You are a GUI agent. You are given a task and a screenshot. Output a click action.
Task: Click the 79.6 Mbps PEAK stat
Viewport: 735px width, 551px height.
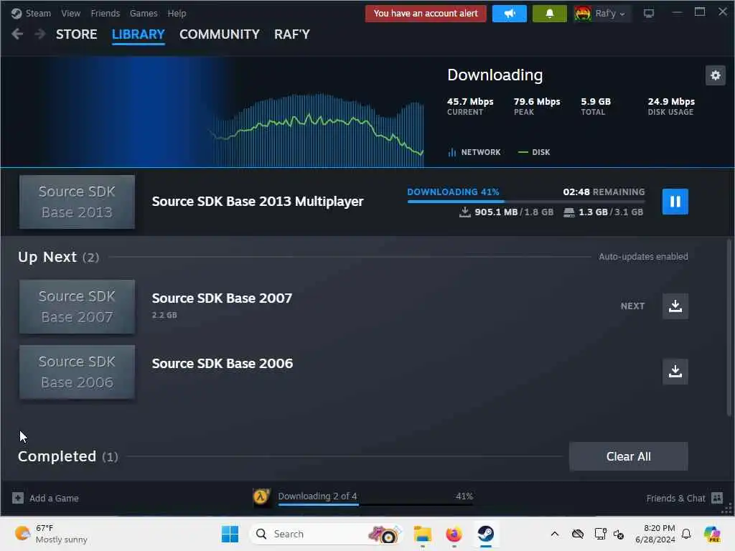coord(537,106)
